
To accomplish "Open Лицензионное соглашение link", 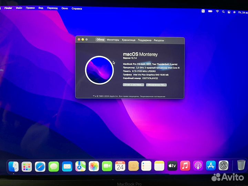I will 153,96.
